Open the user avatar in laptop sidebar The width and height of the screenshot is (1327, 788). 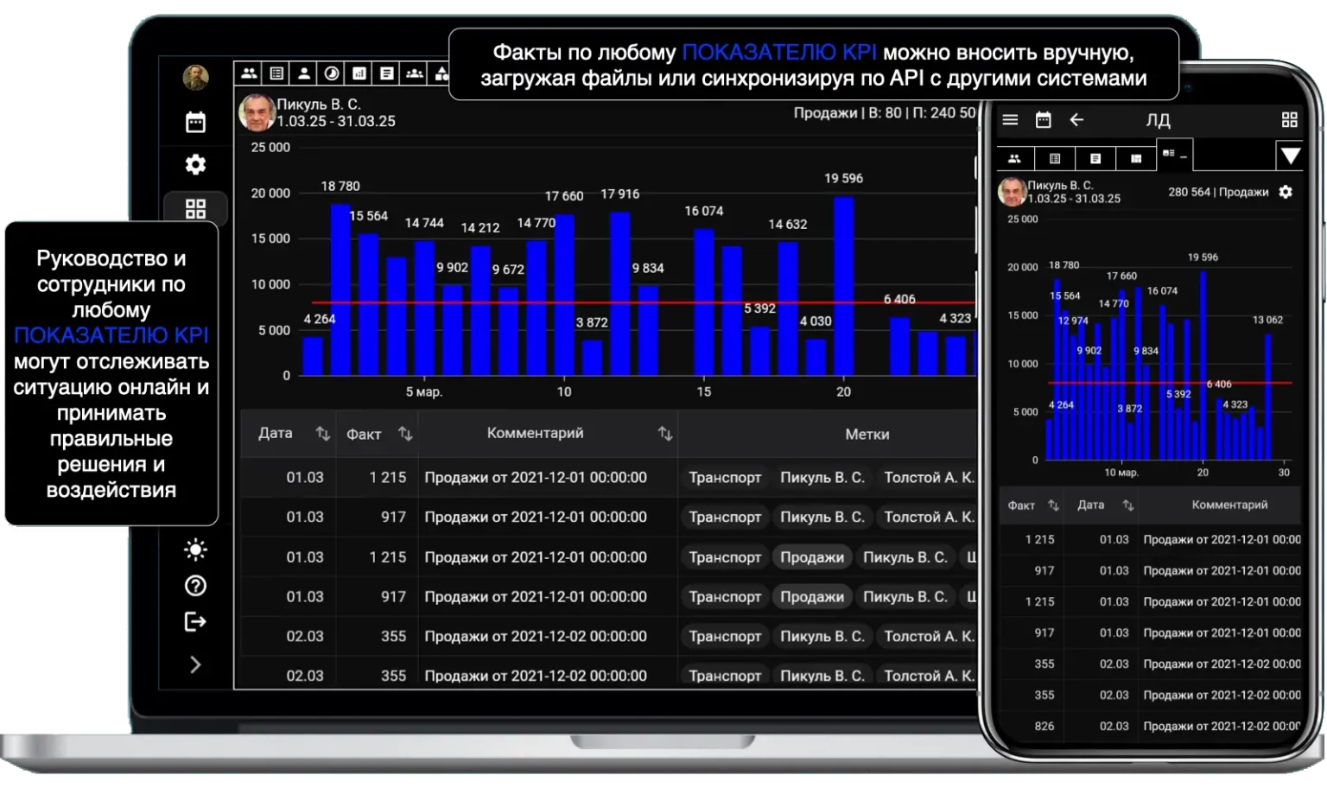196,78
